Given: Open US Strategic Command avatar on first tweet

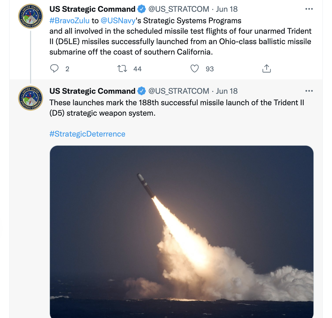Looking at the screenshot, I should pyautogui.click(x=31, y=16).
